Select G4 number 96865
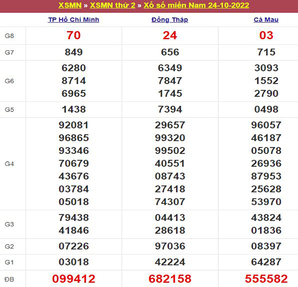The height and width of the screenshot is (287, 298). pos(74,138)
